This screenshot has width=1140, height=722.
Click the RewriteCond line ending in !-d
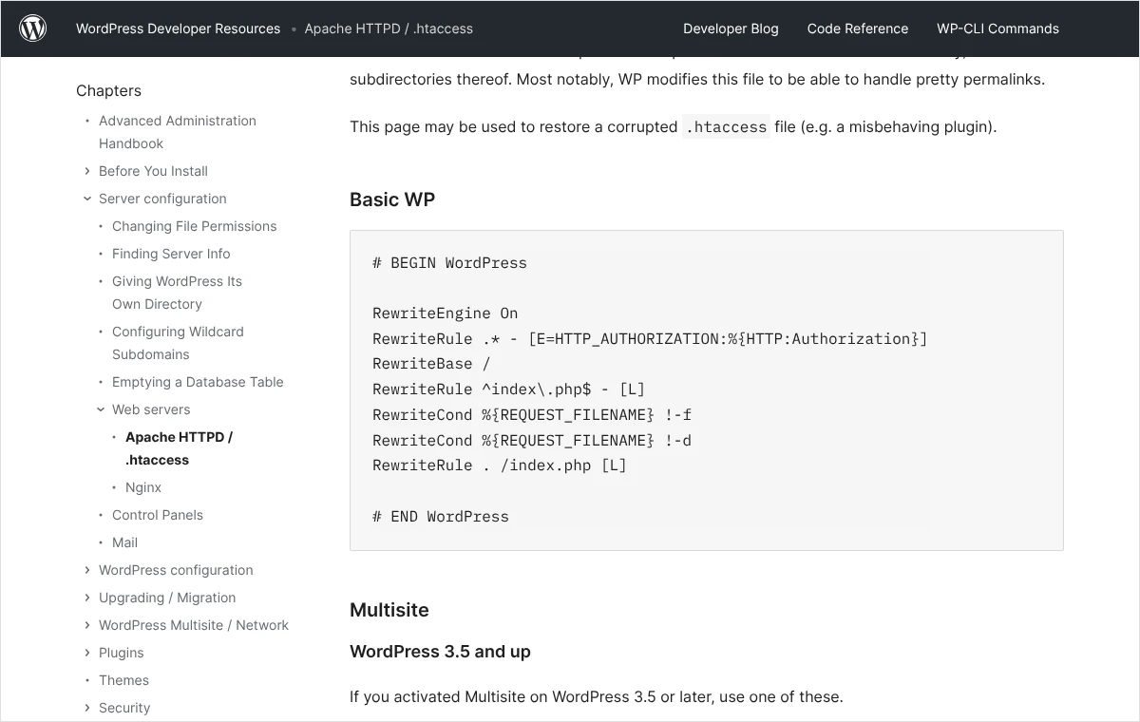532,441
